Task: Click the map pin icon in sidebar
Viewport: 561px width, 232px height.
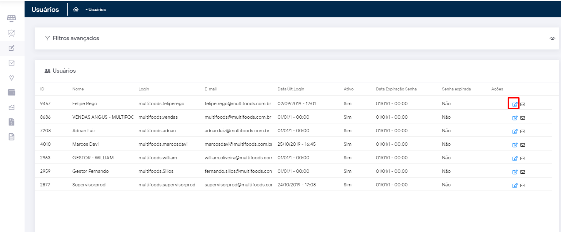Action: 11,77
